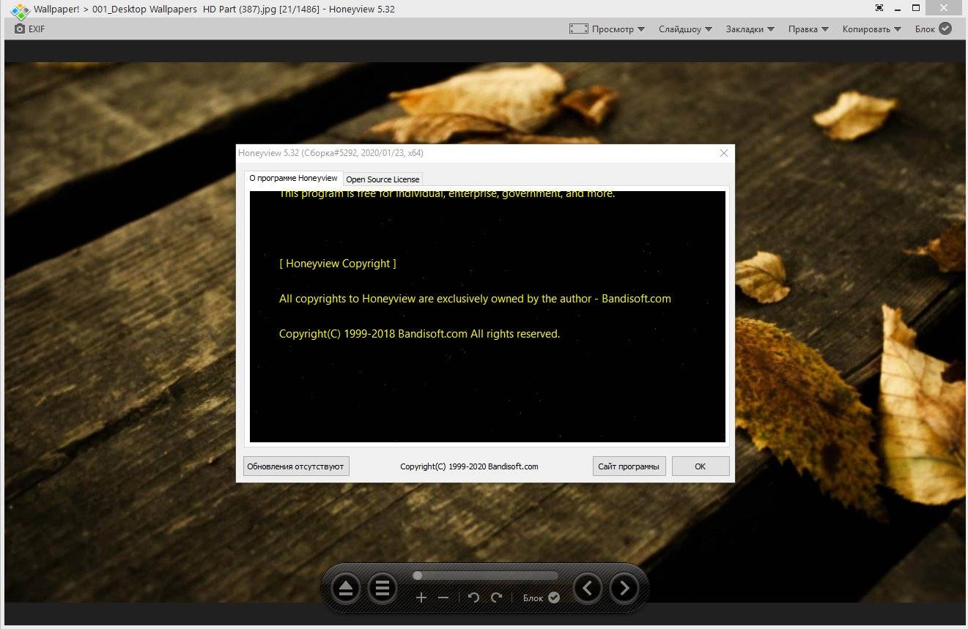Zoom in with the plus icon
Image resolution: width=968 pixels, height=629 pixels.
click(421, 598)
